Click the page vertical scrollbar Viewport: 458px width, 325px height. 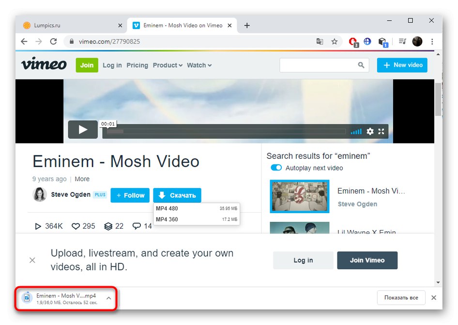(x=438, y=99)
